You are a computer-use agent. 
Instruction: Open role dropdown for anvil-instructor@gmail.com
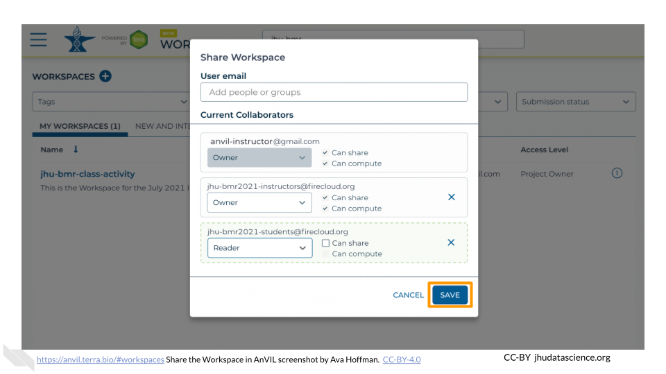coord(259,158)
